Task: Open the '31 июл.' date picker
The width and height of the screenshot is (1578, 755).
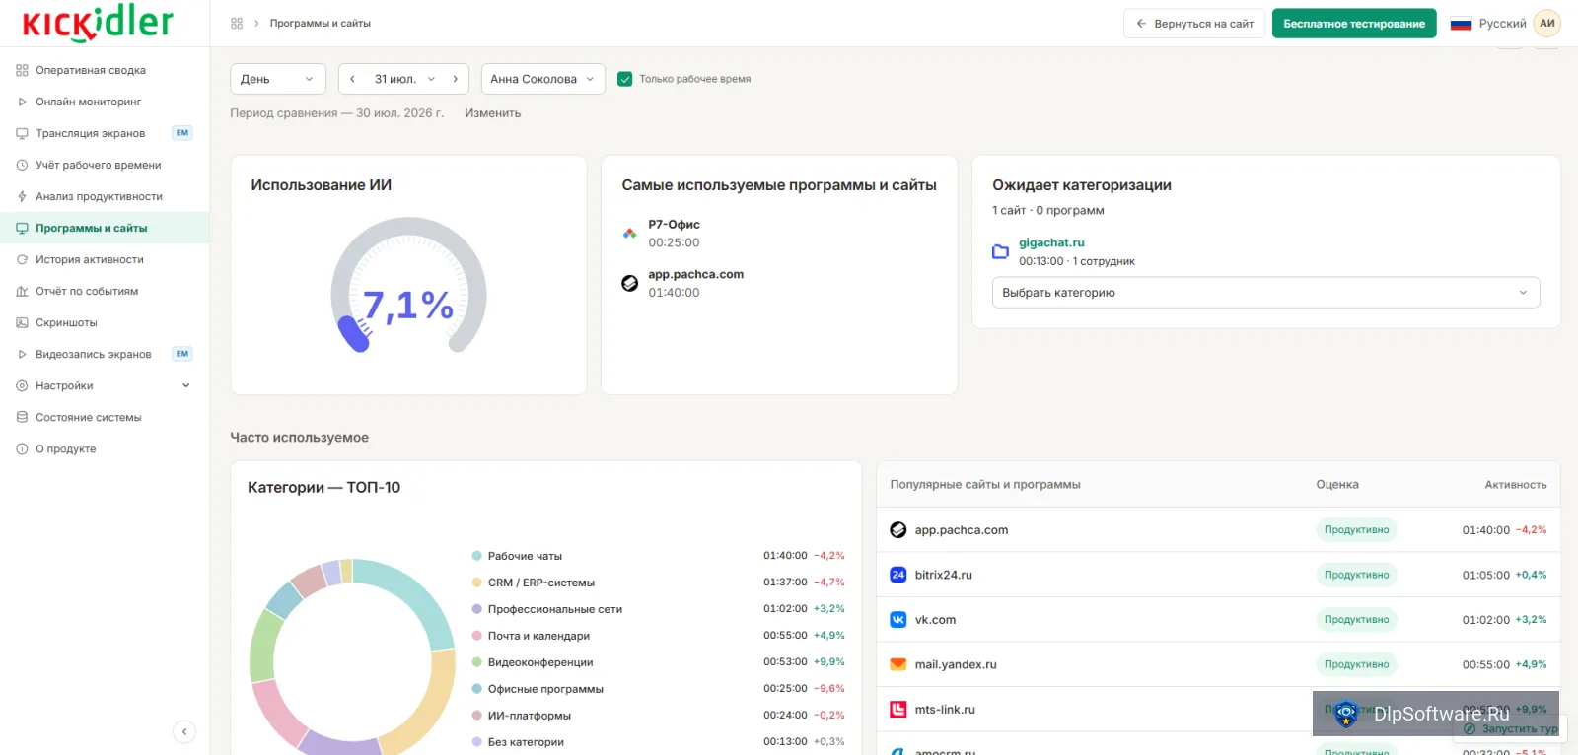Action: [404, 79]
